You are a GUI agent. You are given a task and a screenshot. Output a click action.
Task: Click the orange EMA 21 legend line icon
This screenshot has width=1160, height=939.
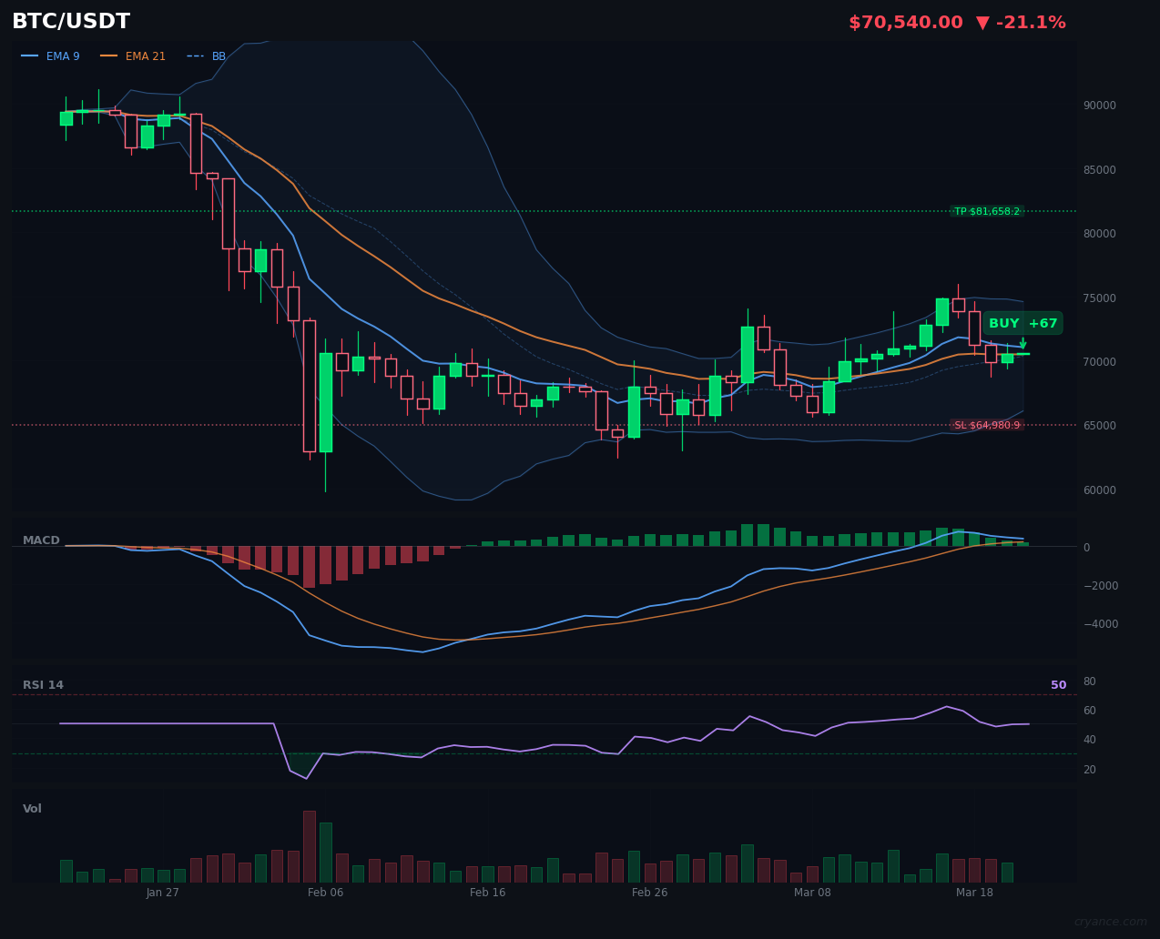click(x=107, y=56)
